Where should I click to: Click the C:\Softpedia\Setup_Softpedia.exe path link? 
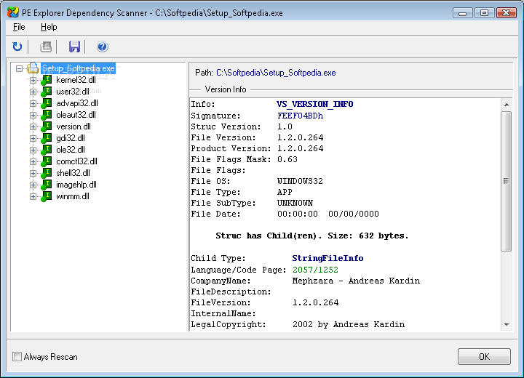(x=276, y=73)
